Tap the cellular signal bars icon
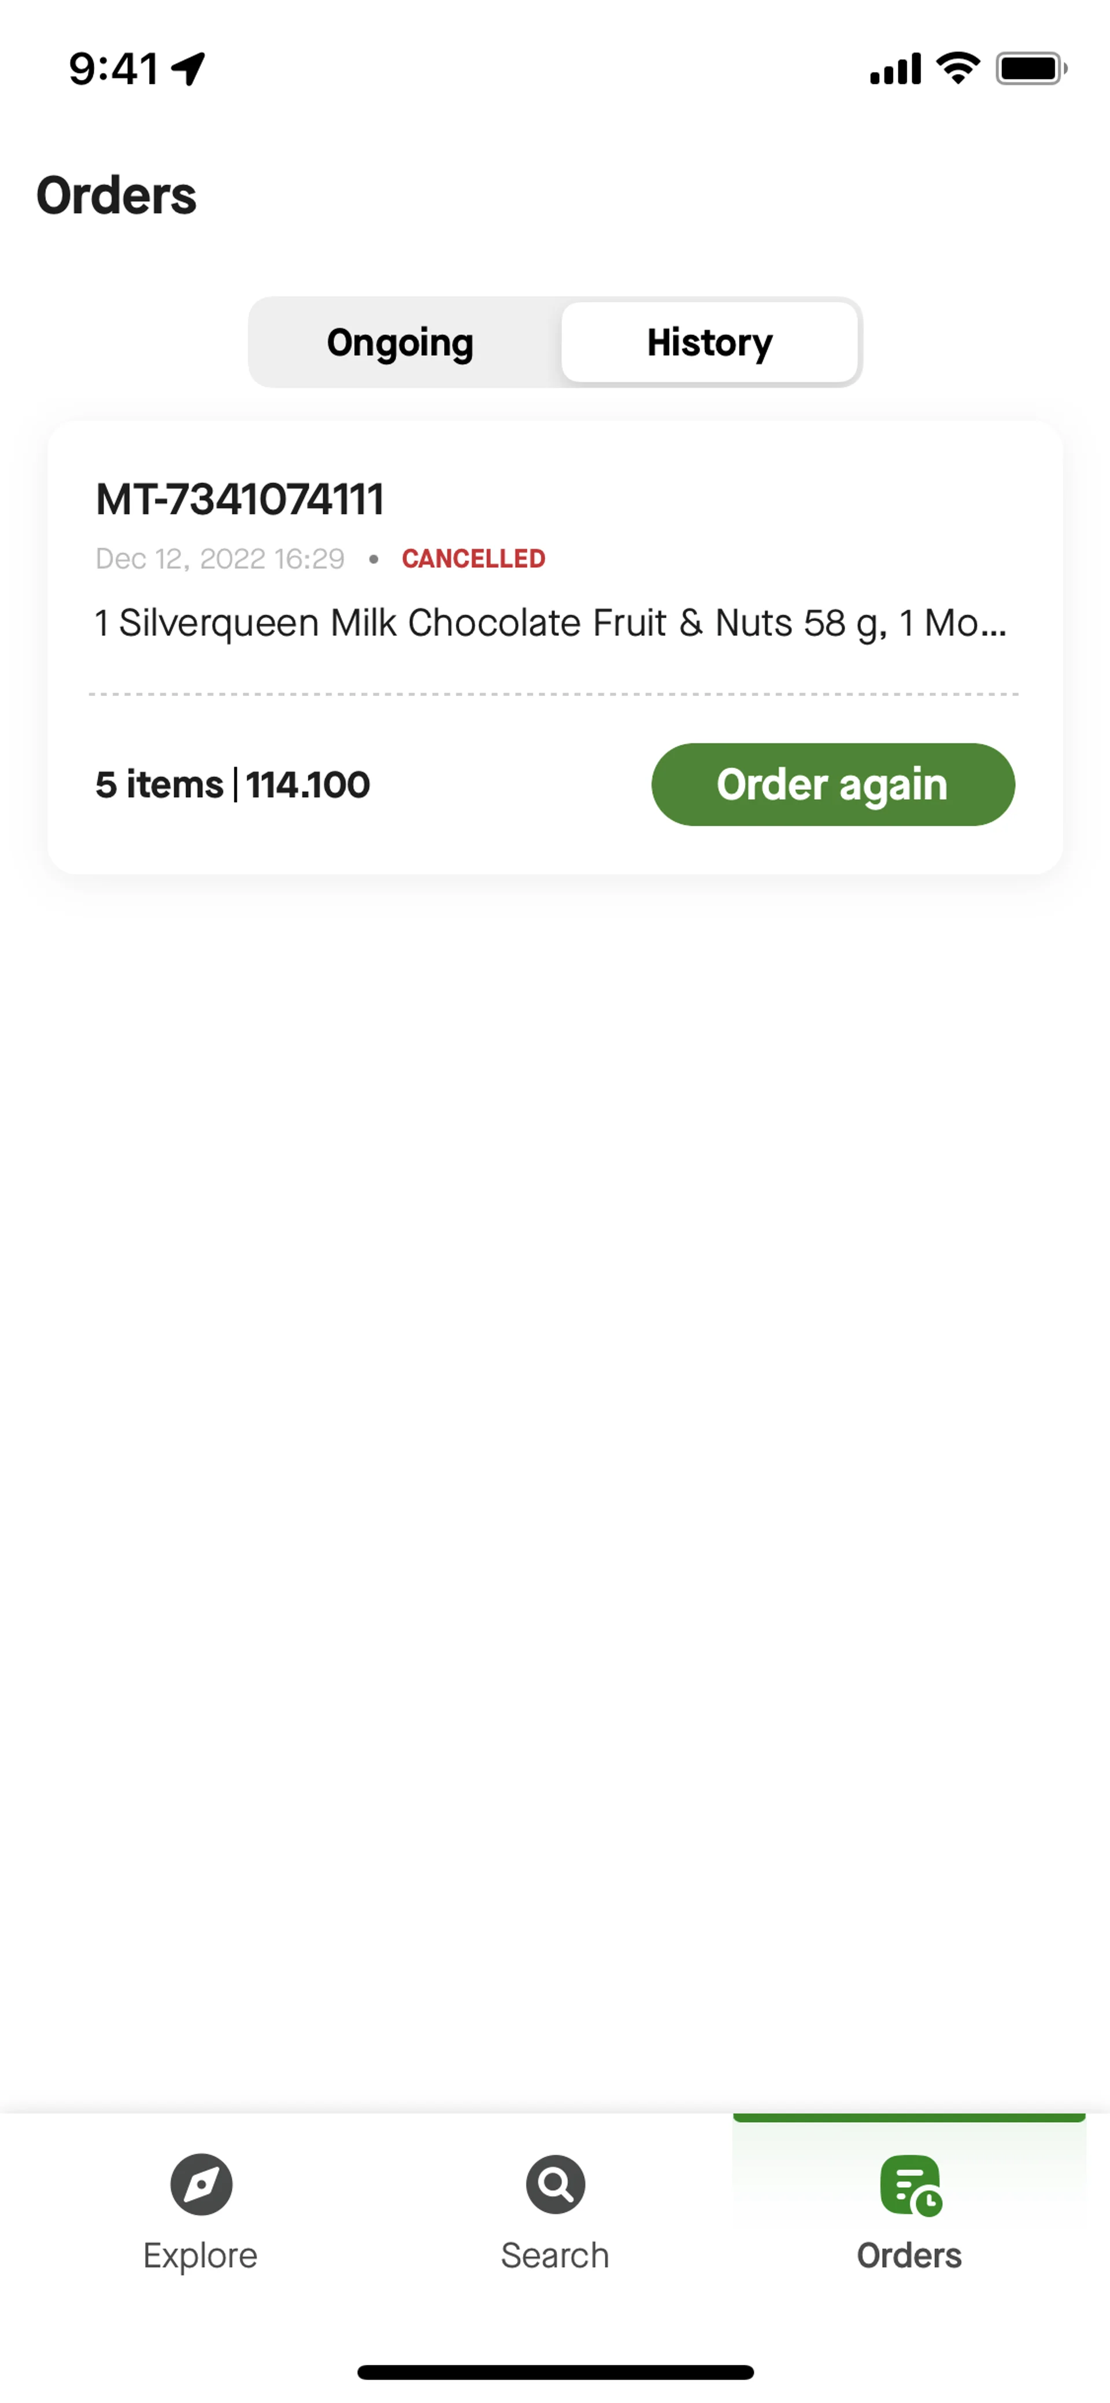The width and height of the screenshot is (1110, 2403). click(894, 68)
